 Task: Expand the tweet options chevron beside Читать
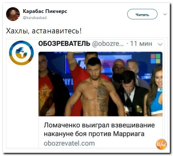[165, 14]
